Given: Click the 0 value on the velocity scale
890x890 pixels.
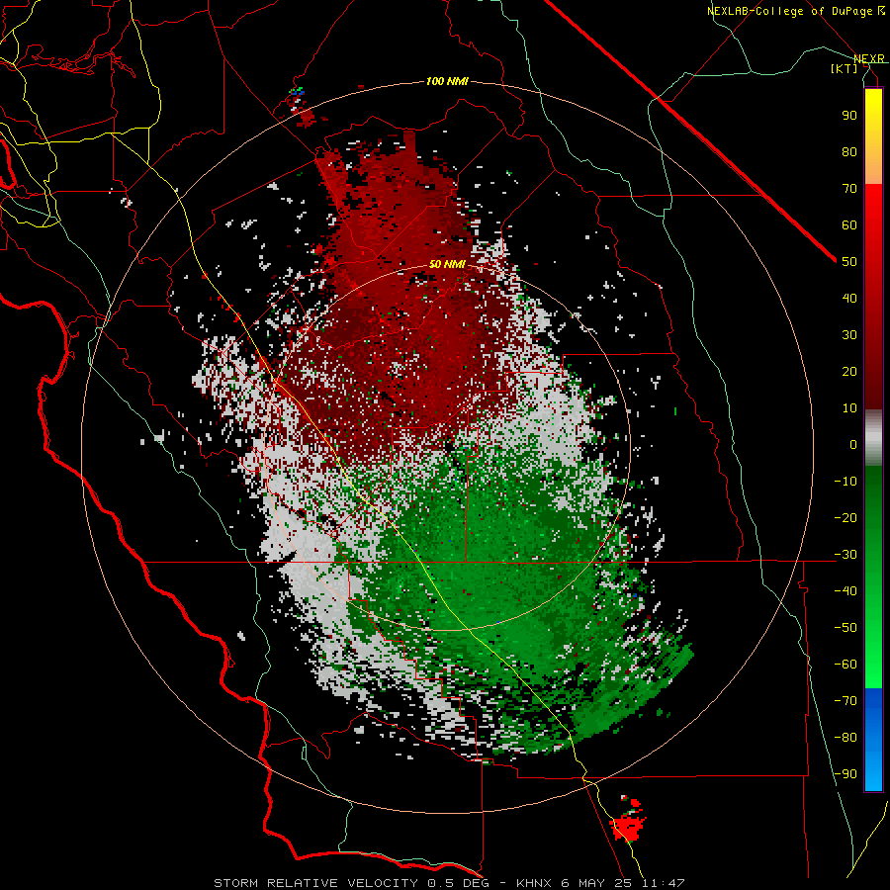Looking at the screenshot, I should (853, 444).
